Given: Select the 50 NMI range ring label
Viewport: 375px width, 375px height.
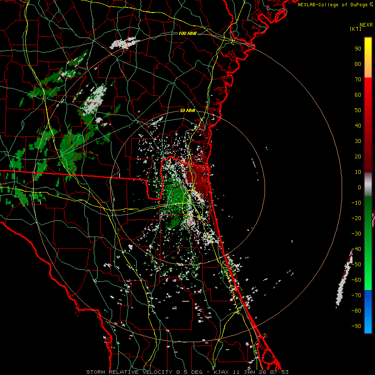Looking at the screenshot, I should [187, 110].
